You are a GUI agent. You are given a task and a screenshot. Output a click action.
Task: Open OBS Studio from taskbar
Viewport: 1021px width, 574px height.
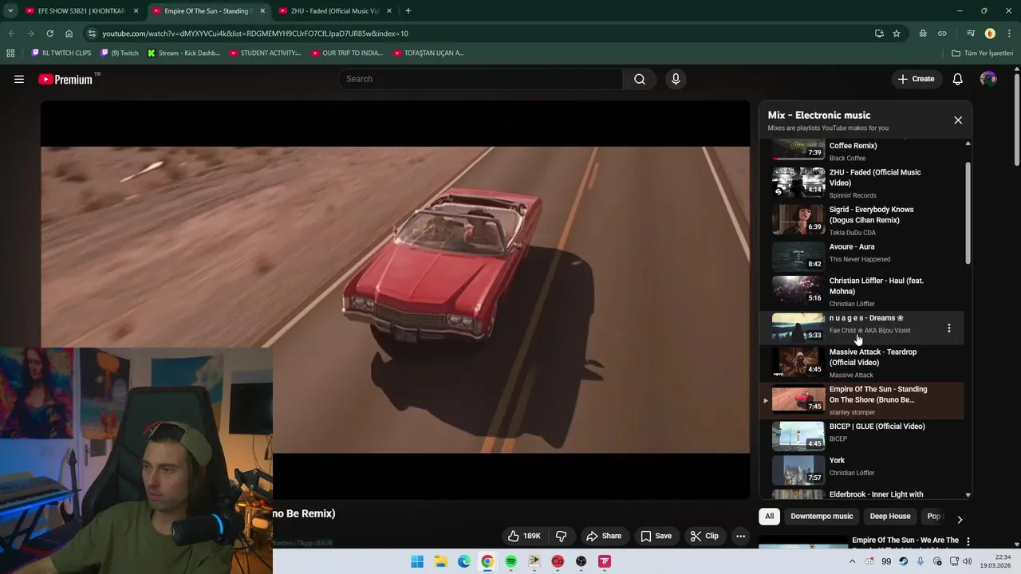[581, 561]
